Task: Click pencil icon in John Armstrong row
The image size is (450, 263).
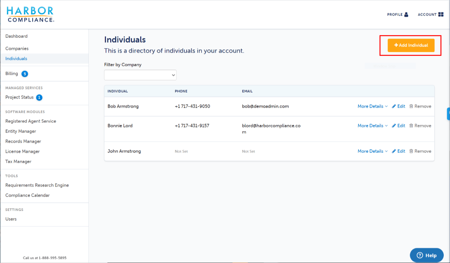Action: (394, 151)
